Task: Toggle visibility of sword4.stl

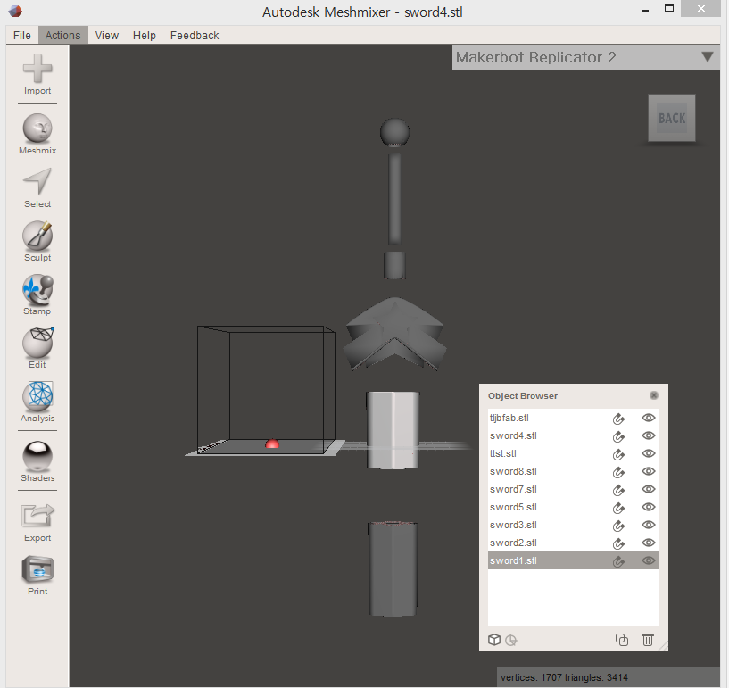Action: point(649,435)
